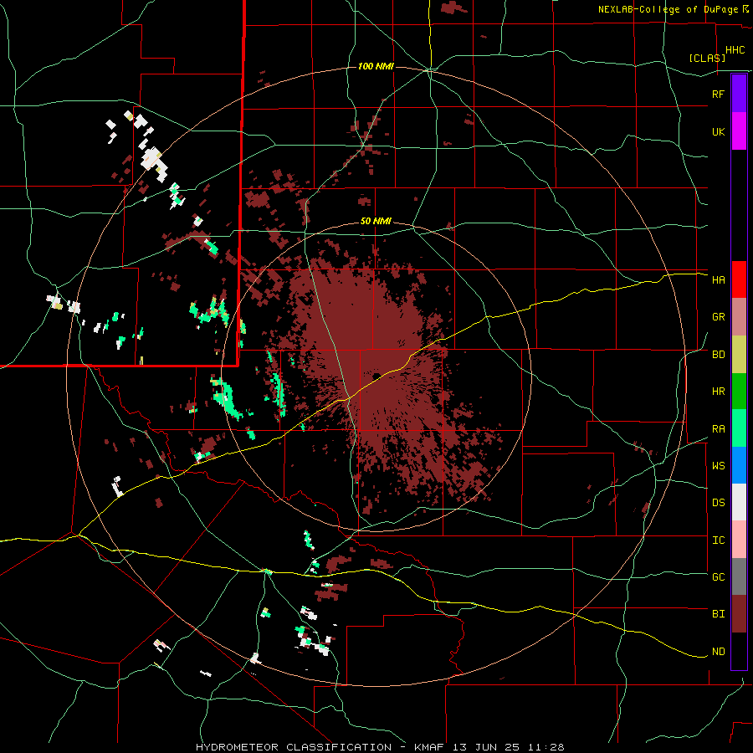Click the 'WS' legend label
Viewport: 753px width, 753px height.
coord(718,466)
